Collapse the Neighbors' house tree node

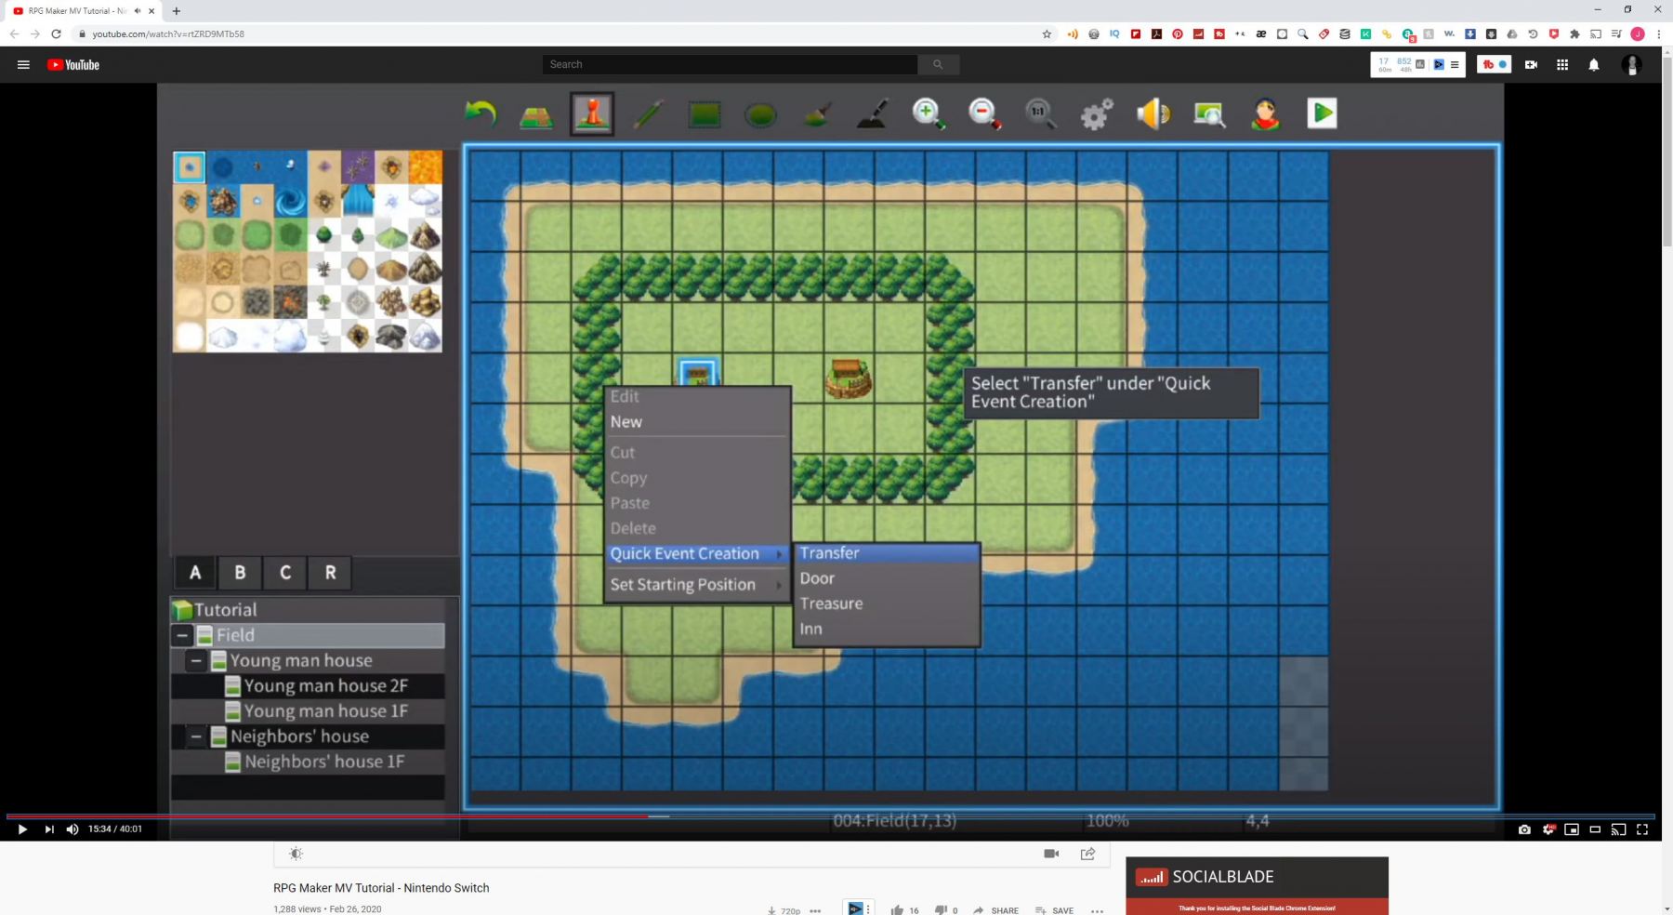(196, 736)
